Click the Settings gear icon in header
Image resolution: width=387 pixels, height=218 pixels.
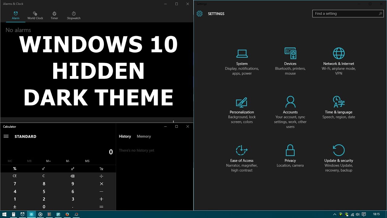pos(200,14)
